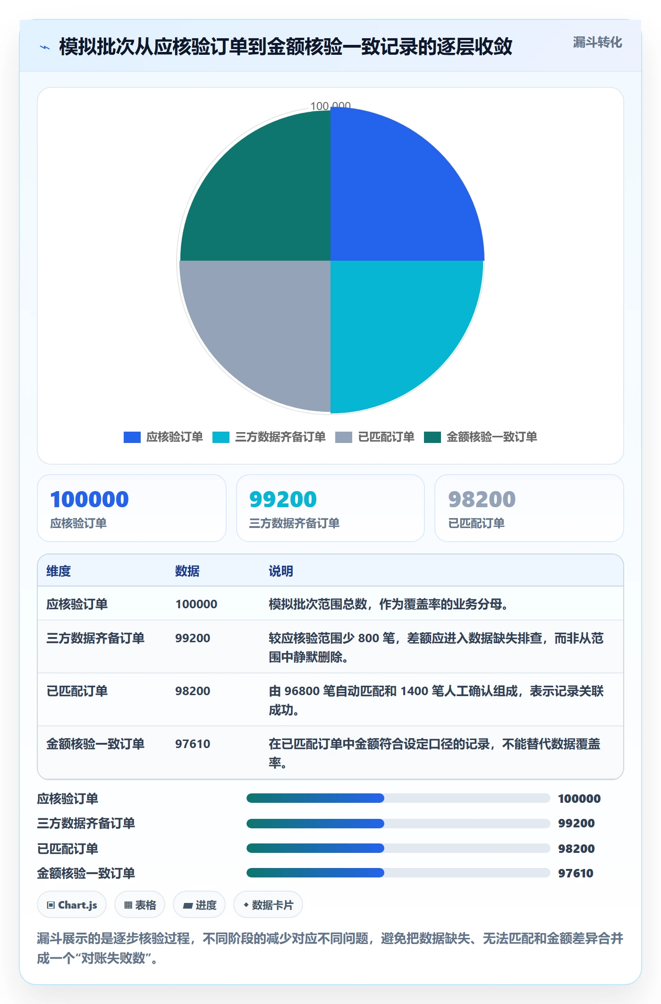Click the 三方数据齐备订单 table row name
The image size is (661, 1004).
pos(95,638)
